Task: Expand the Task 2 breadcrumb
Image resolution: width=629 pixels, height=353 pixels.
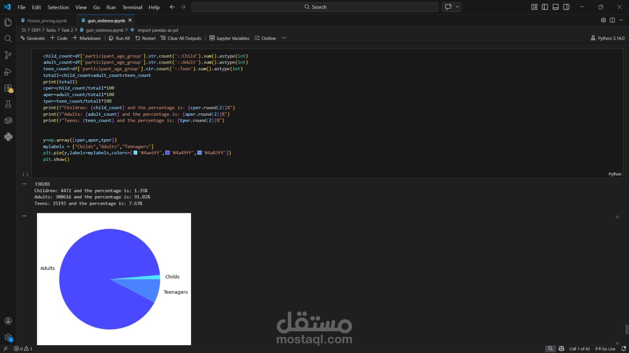Action: pos(67,30)
